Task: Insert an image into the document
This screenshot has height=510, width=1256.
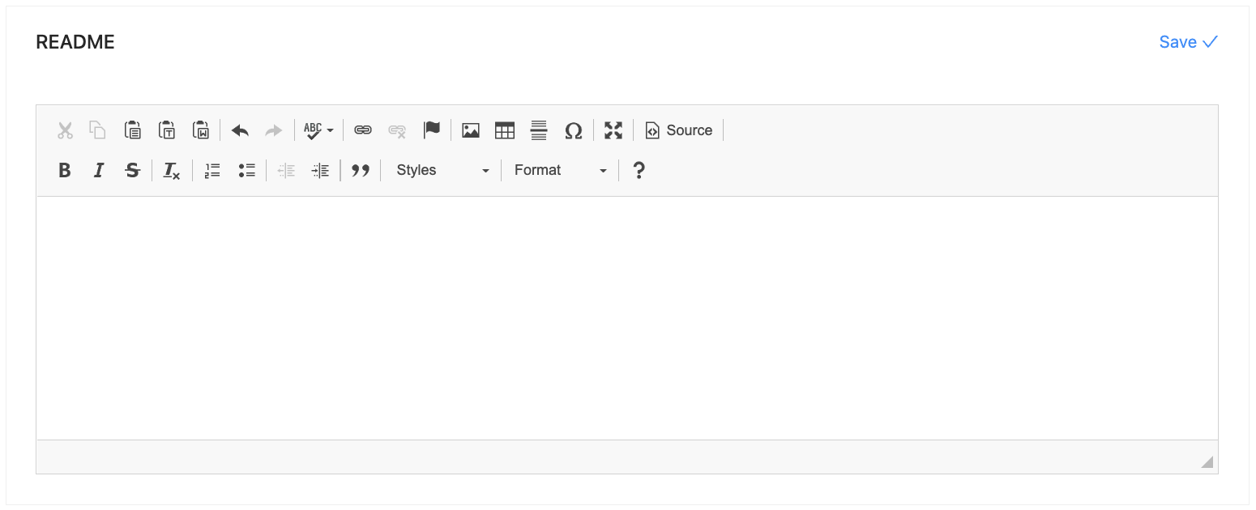Action: (471, 130)
